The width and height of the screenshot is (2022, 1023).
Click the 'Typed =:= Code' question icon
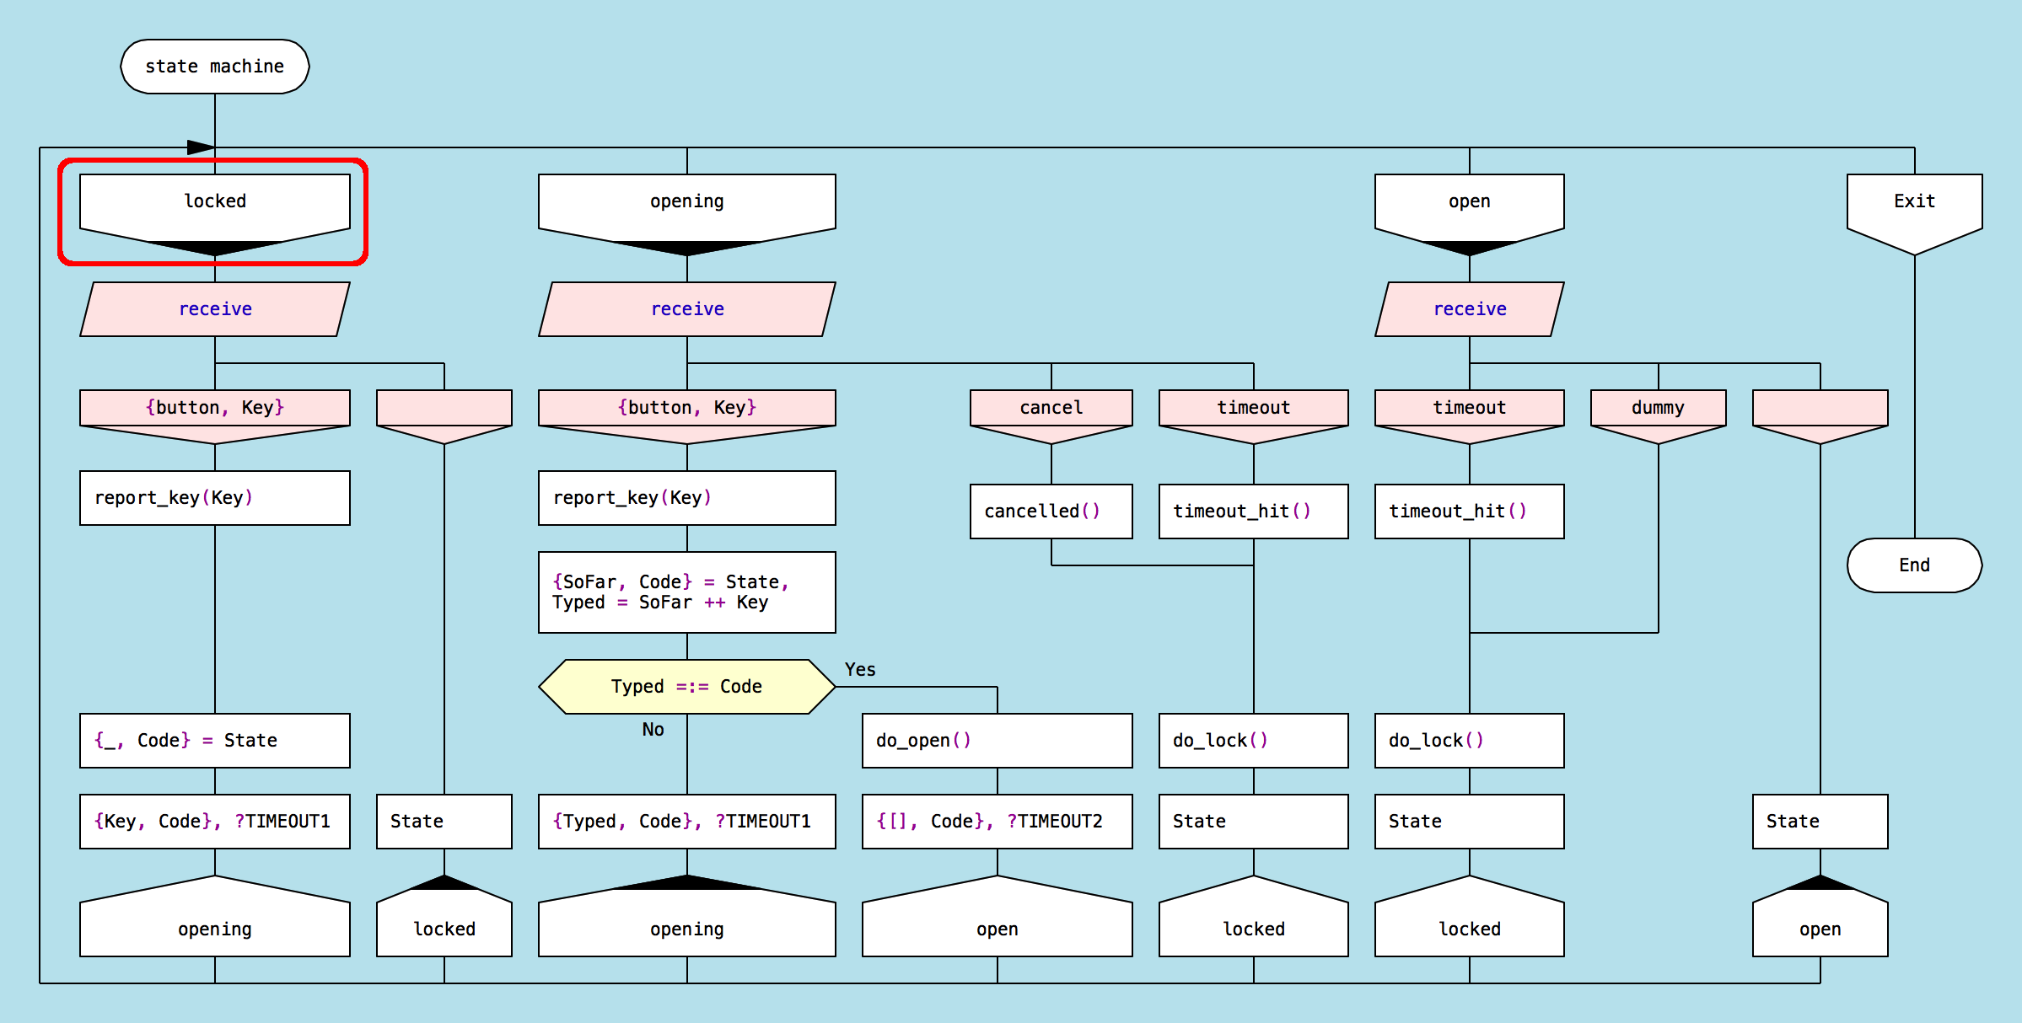(x=686, y=687)
